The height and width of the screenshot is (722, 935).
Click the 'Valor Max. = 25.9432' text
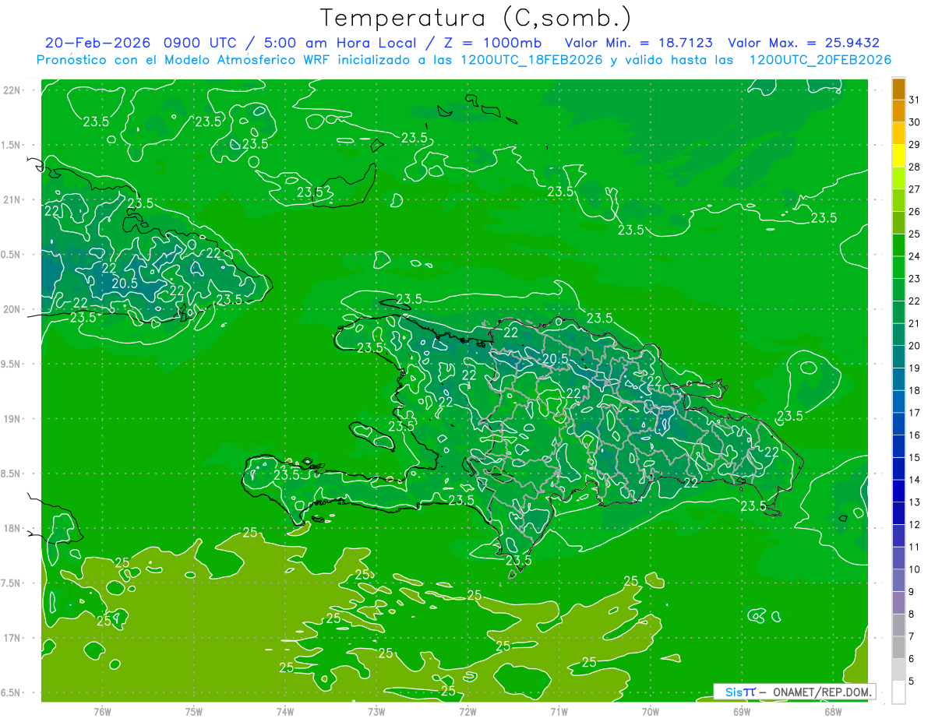pos(803,43)
